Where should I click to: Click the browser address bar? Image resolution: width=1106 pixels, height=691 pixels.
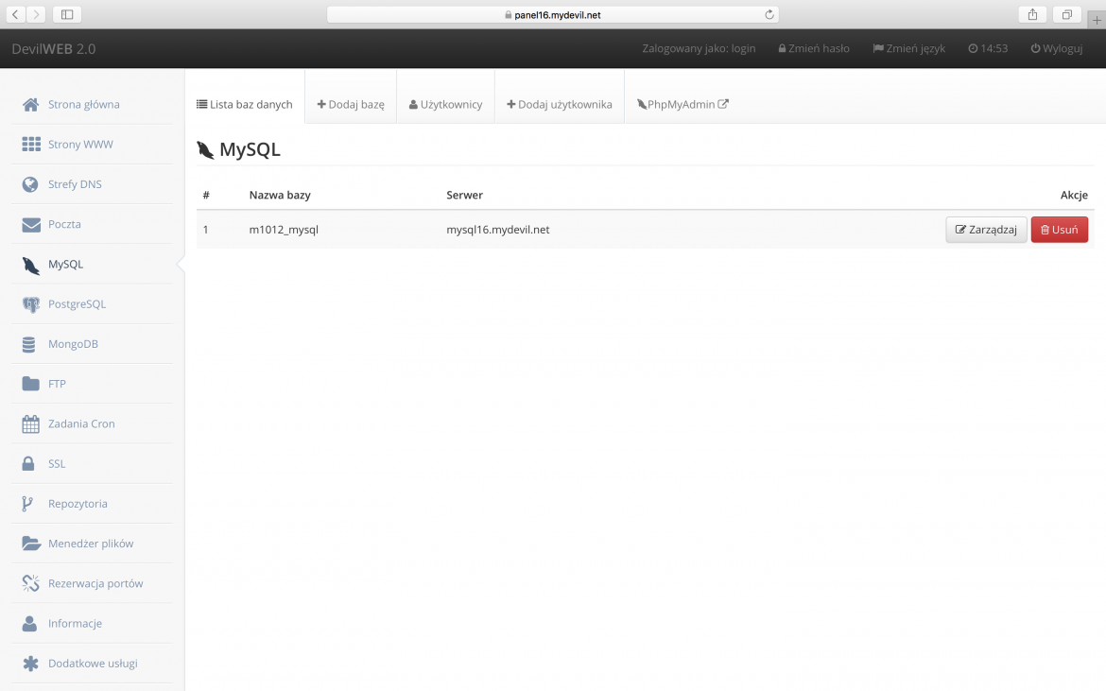(552, 14)
